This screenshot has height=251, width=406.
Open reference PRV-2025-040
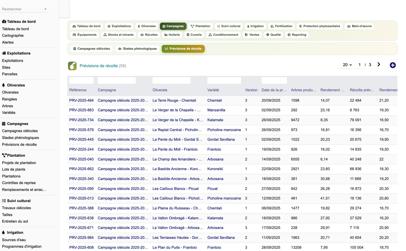point(81,159)
